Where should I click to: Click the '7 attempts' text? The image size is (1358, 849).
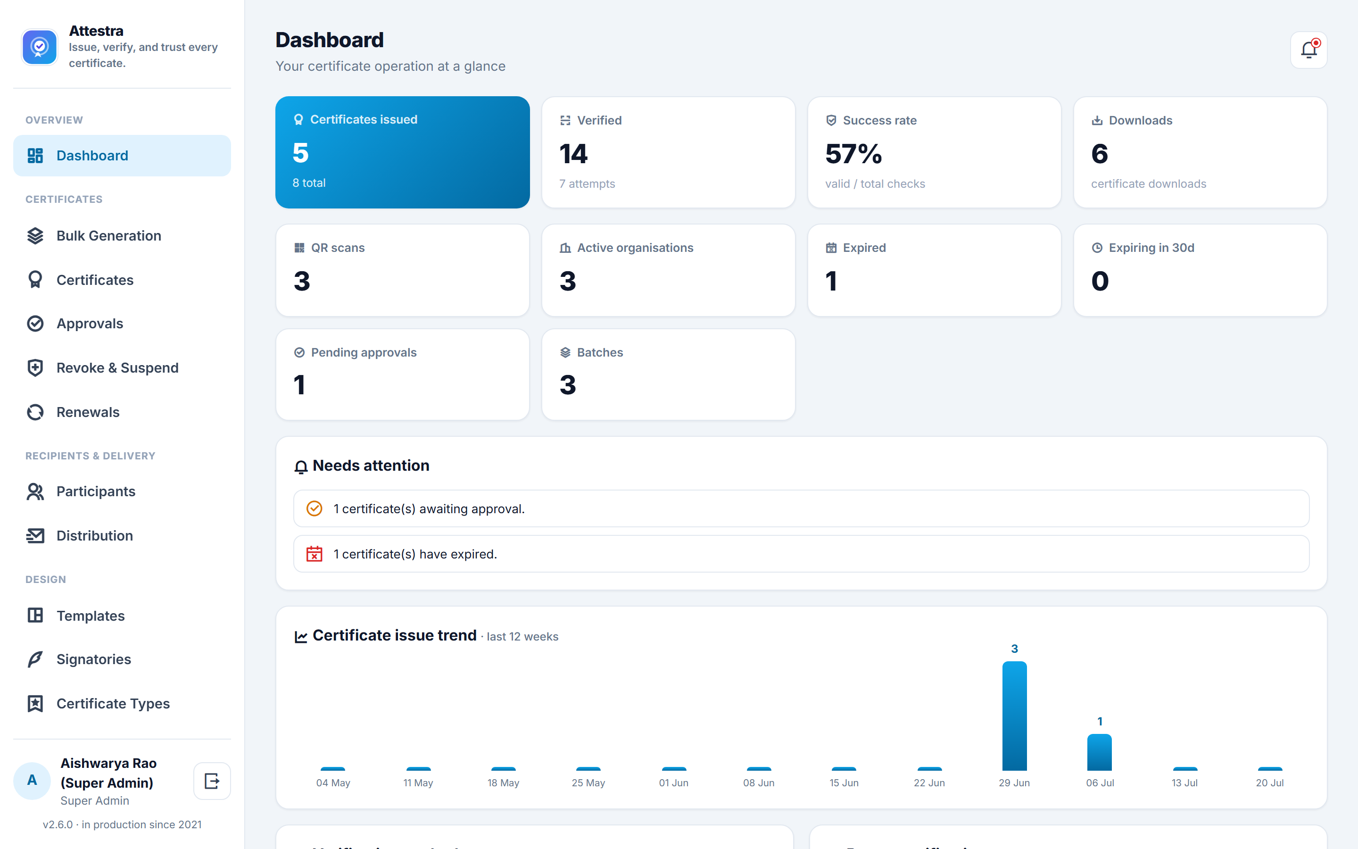587,183
